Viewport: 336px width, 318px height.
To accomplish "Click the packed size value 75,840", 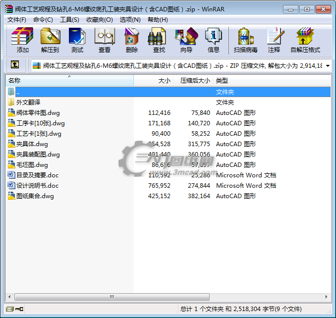I will [x=201, y=112].
